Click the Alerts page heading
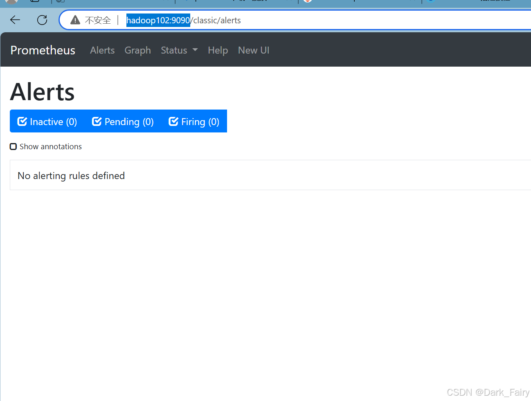This screenshot has width=531, height=401. [43, 92]
